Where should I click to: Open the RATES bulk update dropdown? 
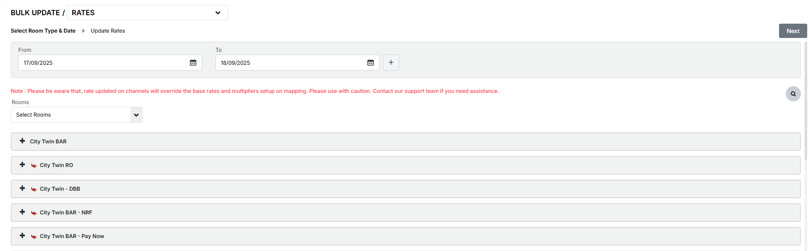pyautogui.click(x=147, y=13)
